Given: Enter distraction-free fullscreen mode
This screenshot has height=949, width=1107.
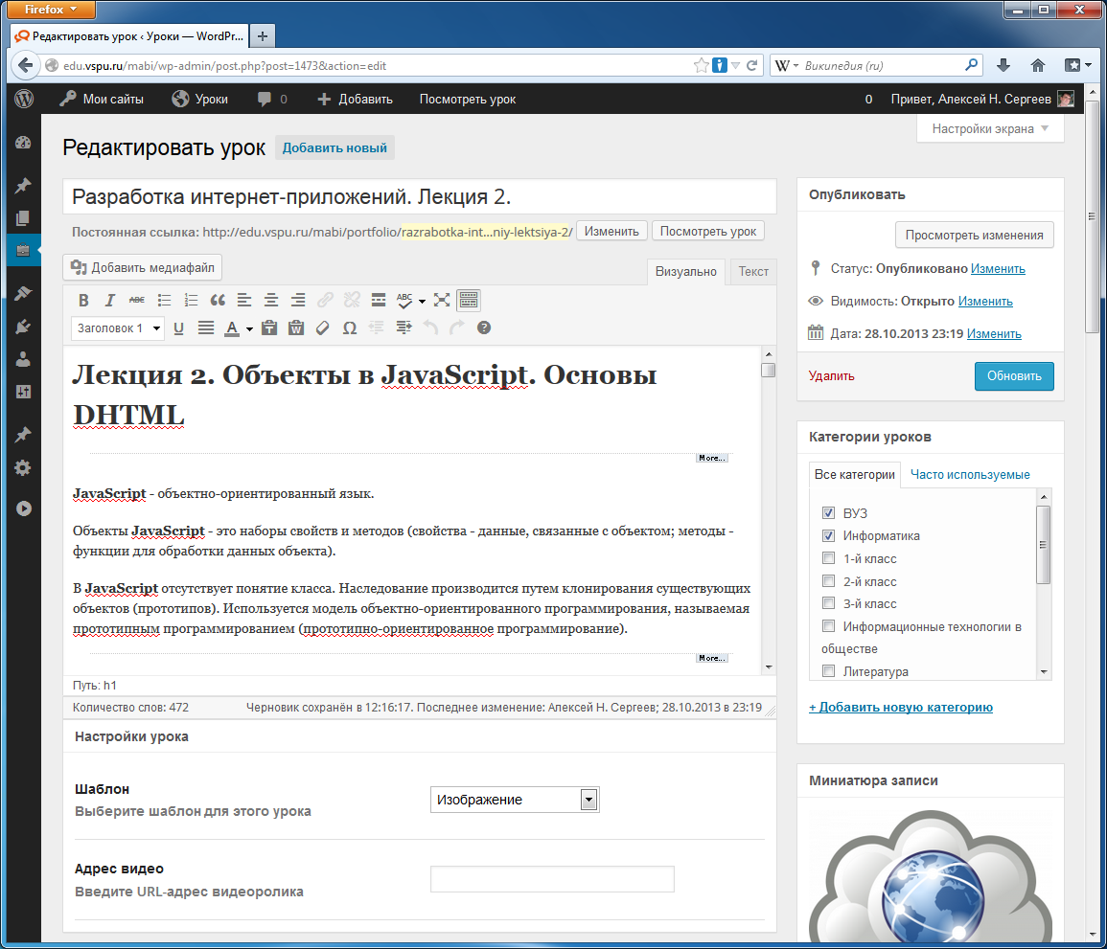Looking at the screenshot, I should click(x=441, y=300).
